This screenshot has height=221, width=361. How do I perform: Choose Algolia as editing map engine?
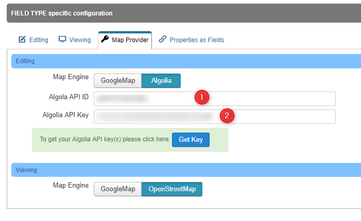tap(161, 81)
